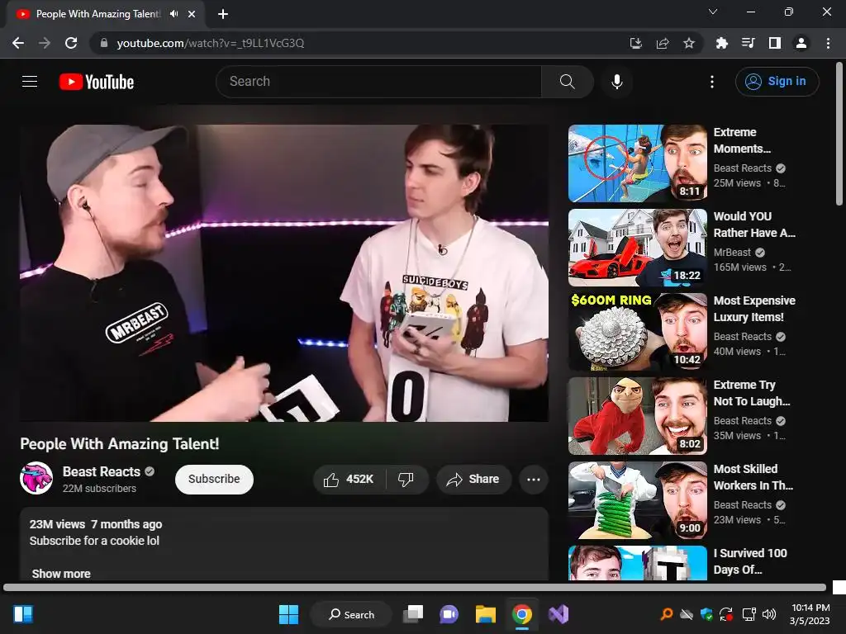View site information via the lock icon
The image size is (846, 634).
104,43
